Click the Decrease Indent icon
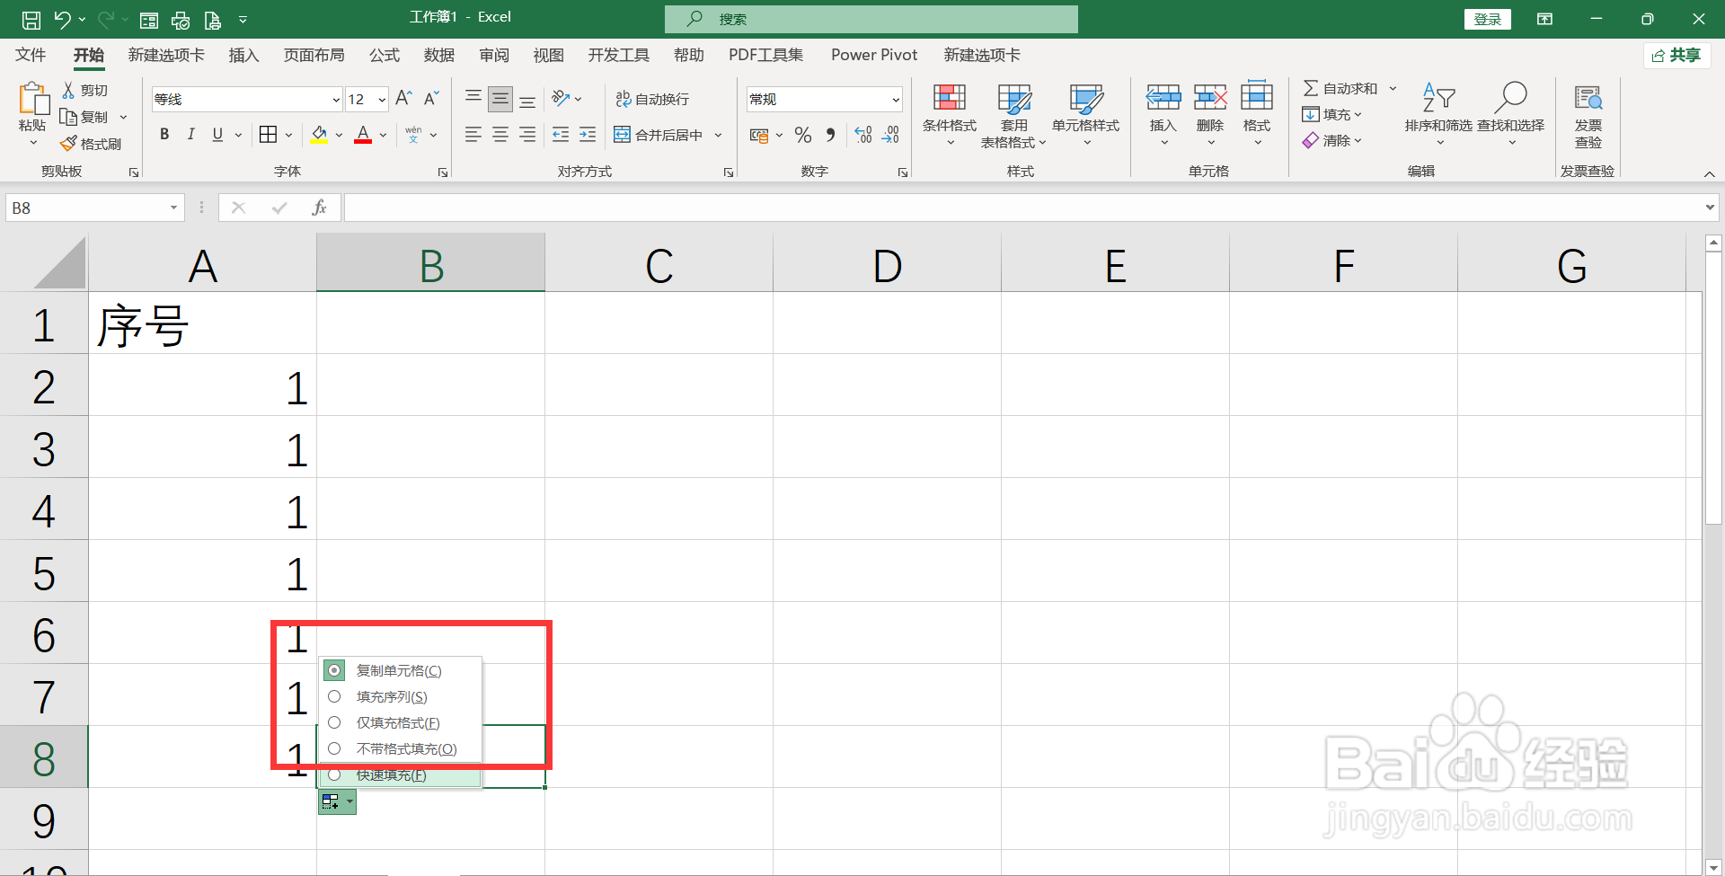The width and height of the screenshot is (1725, 876). 561,135
